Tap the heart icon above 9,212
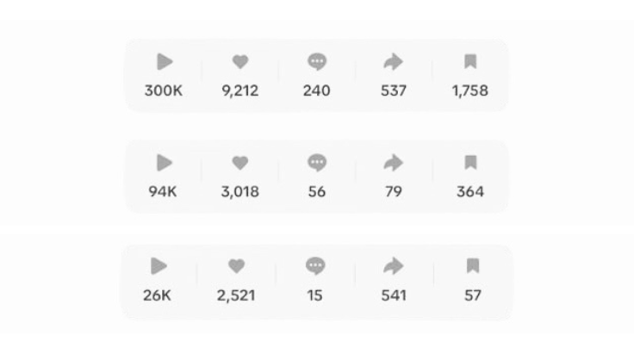This screenshot has height=354, width=634. coord(240,62)
